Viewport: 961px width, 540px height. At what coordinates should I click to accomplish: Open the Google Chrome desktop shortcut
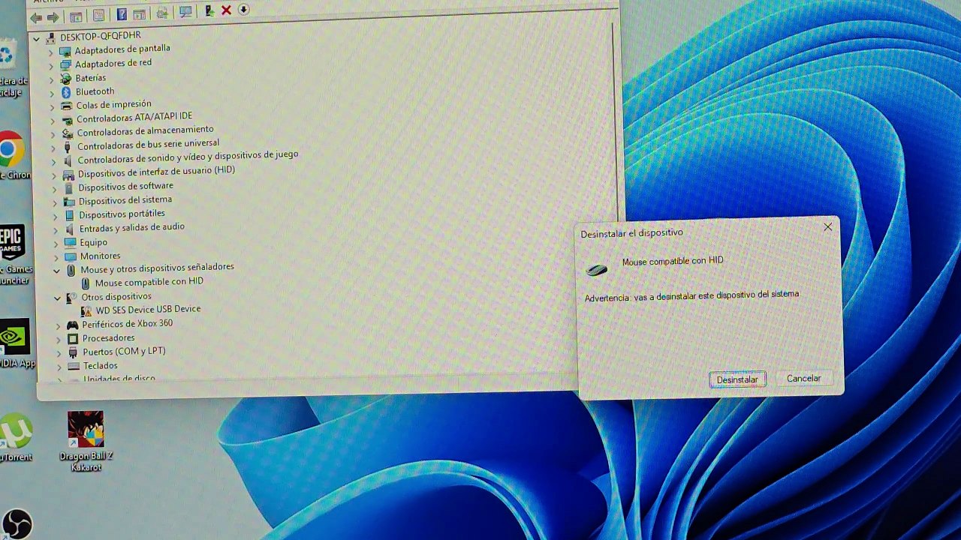point(10,150)
